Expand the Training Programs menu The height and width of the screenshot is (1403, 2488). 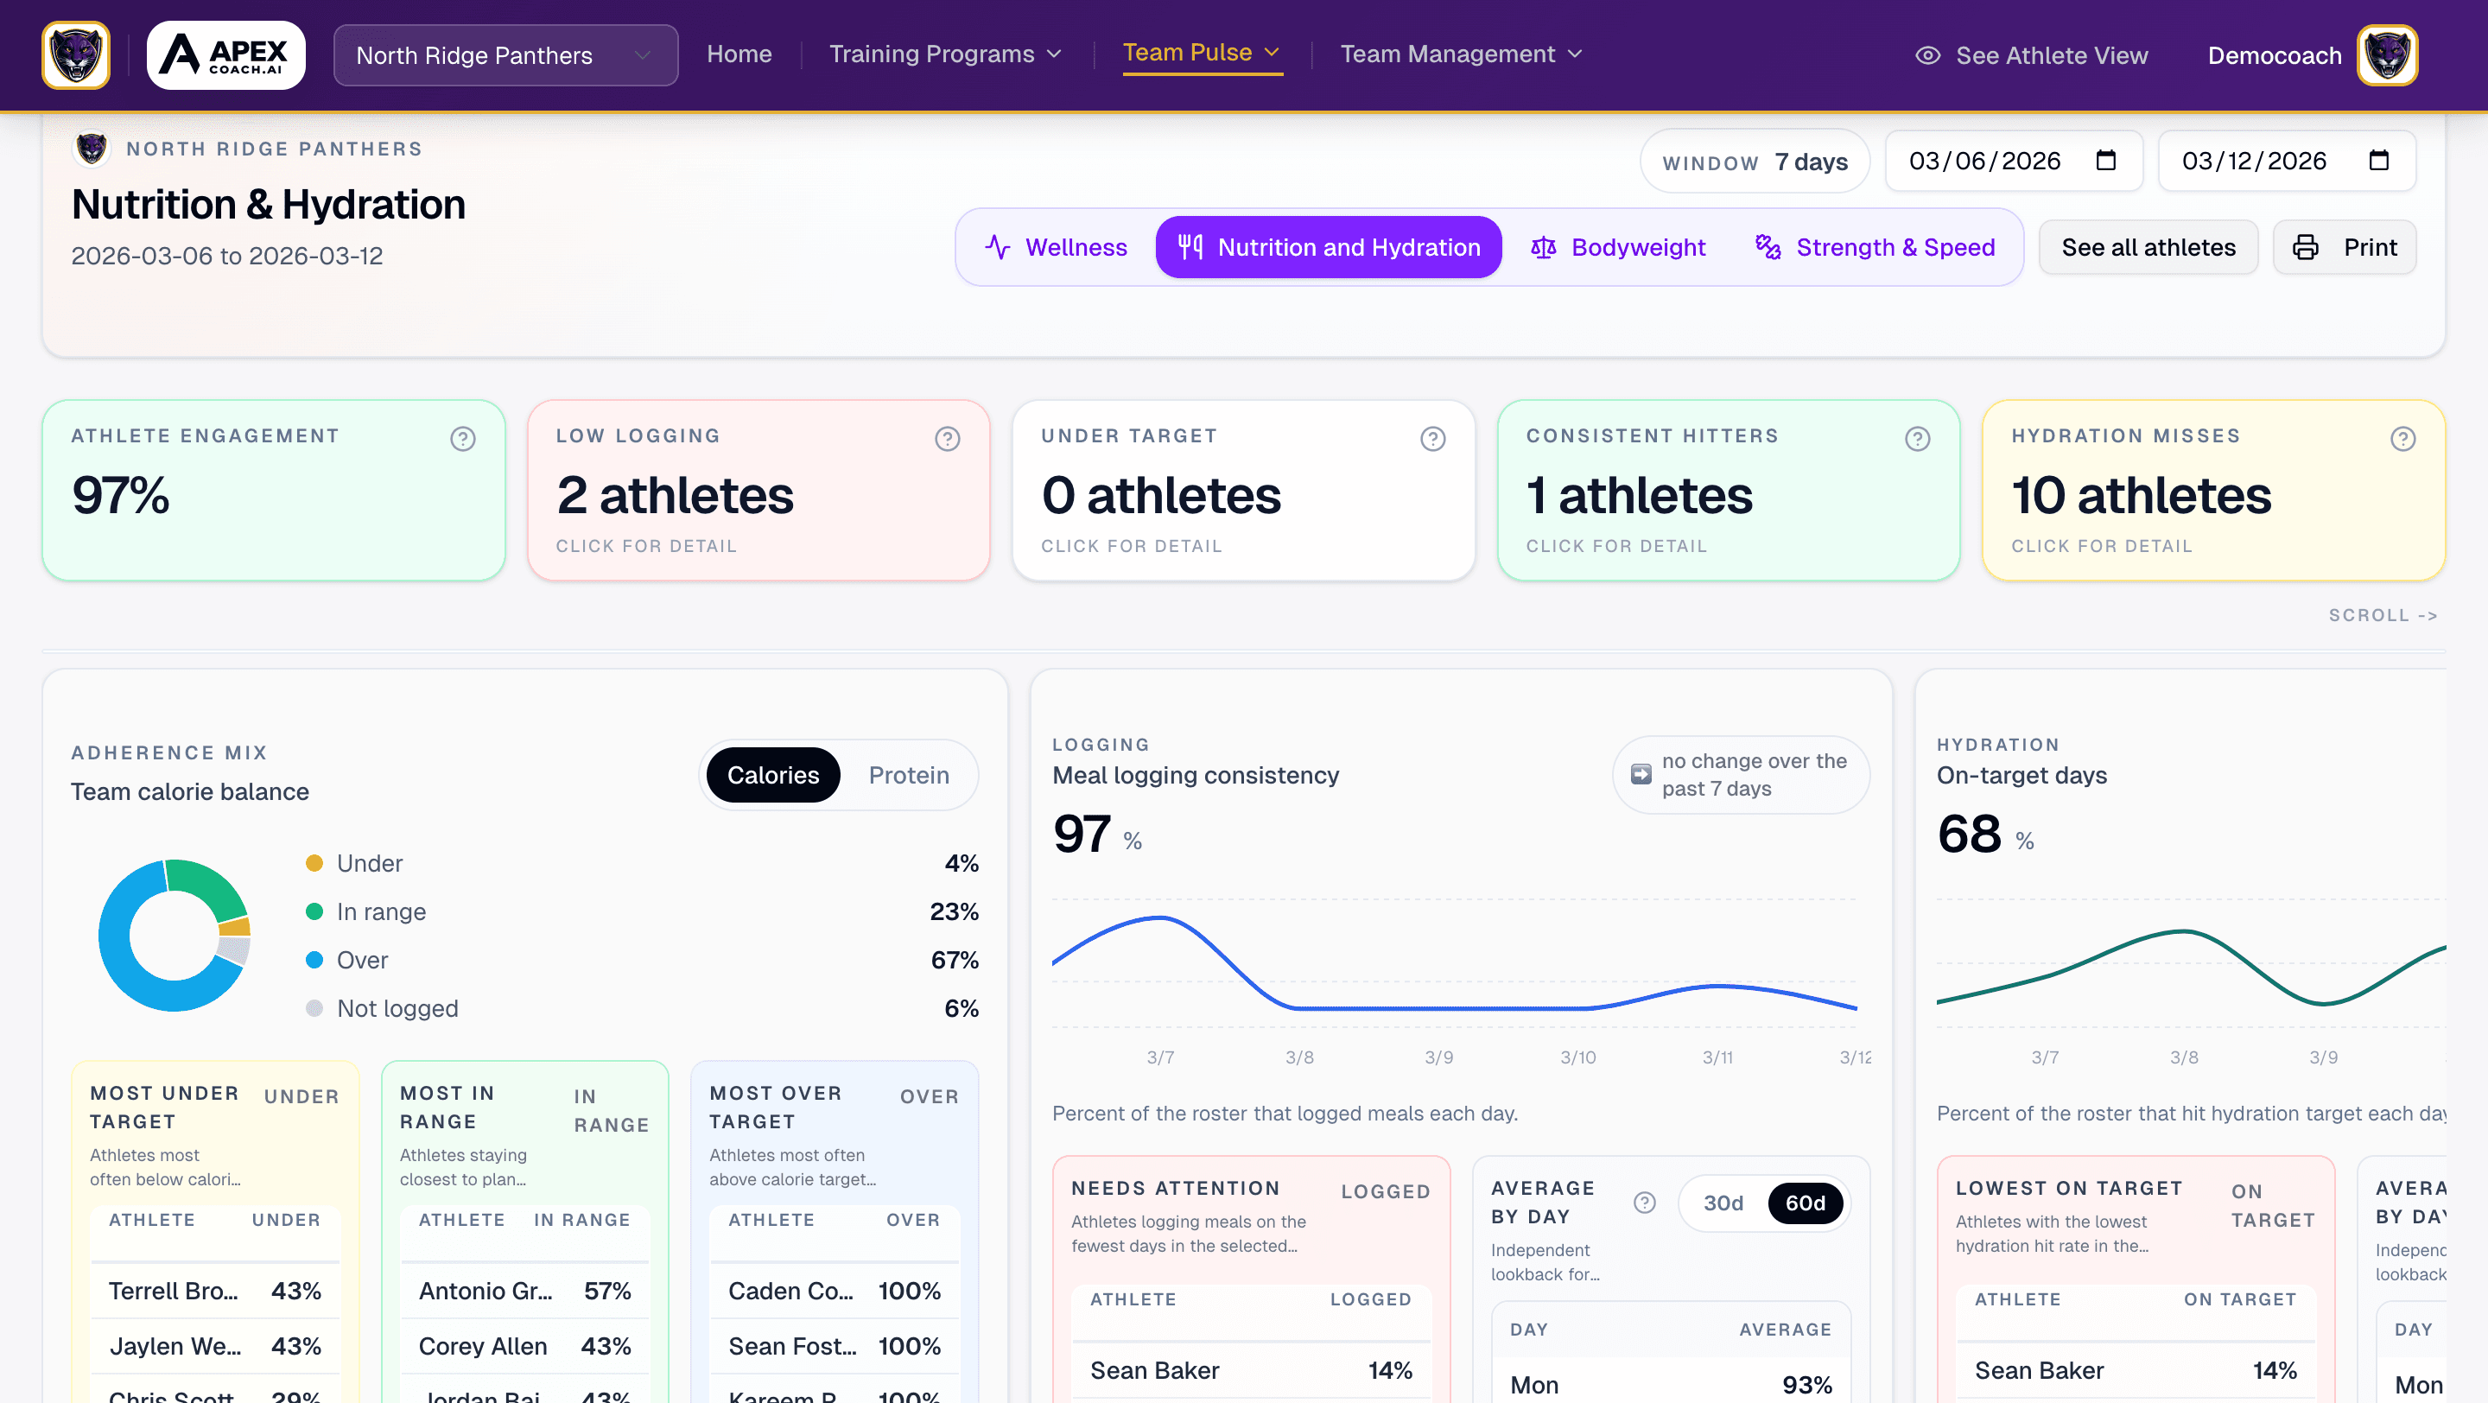point(943,54)
